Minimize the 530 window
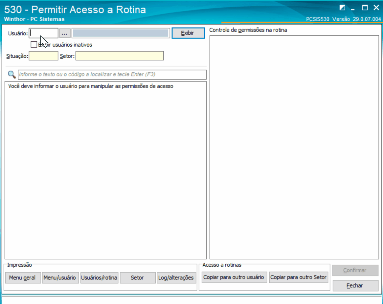 (353, 9)
